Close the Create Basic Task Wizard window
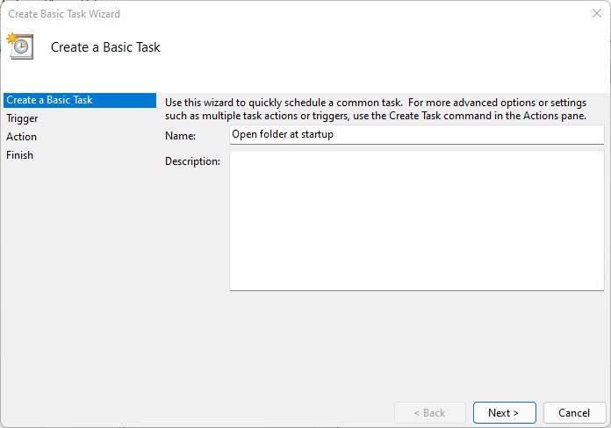Screen dimensions: 611x428 click(597, 13)
